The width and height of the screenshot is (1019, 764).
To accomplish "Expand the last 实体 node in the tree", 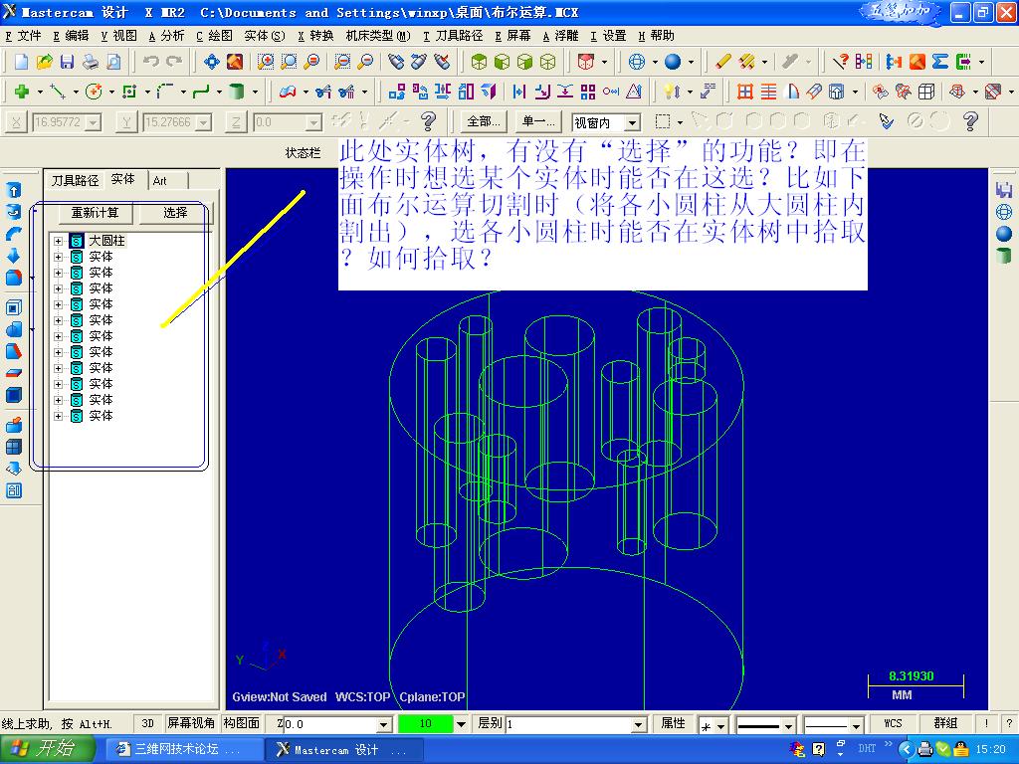I will 58,416.
